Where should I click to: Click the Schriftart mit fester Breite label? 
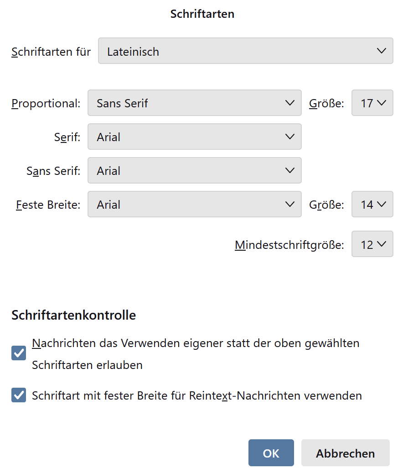196,395
